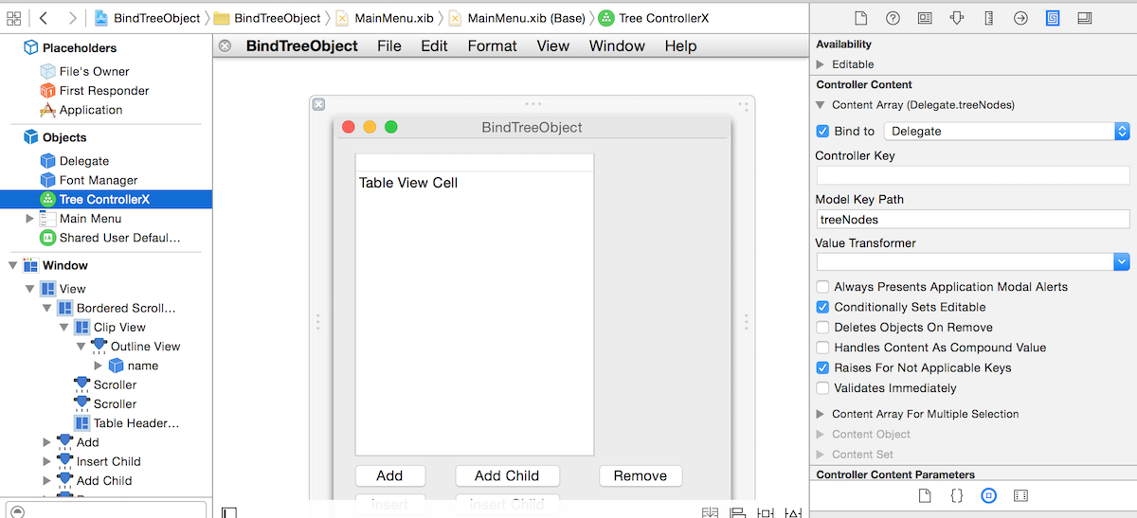Open the Quick Help inspector
This screenshot has height=518, width=1137.
pos(893,18)
